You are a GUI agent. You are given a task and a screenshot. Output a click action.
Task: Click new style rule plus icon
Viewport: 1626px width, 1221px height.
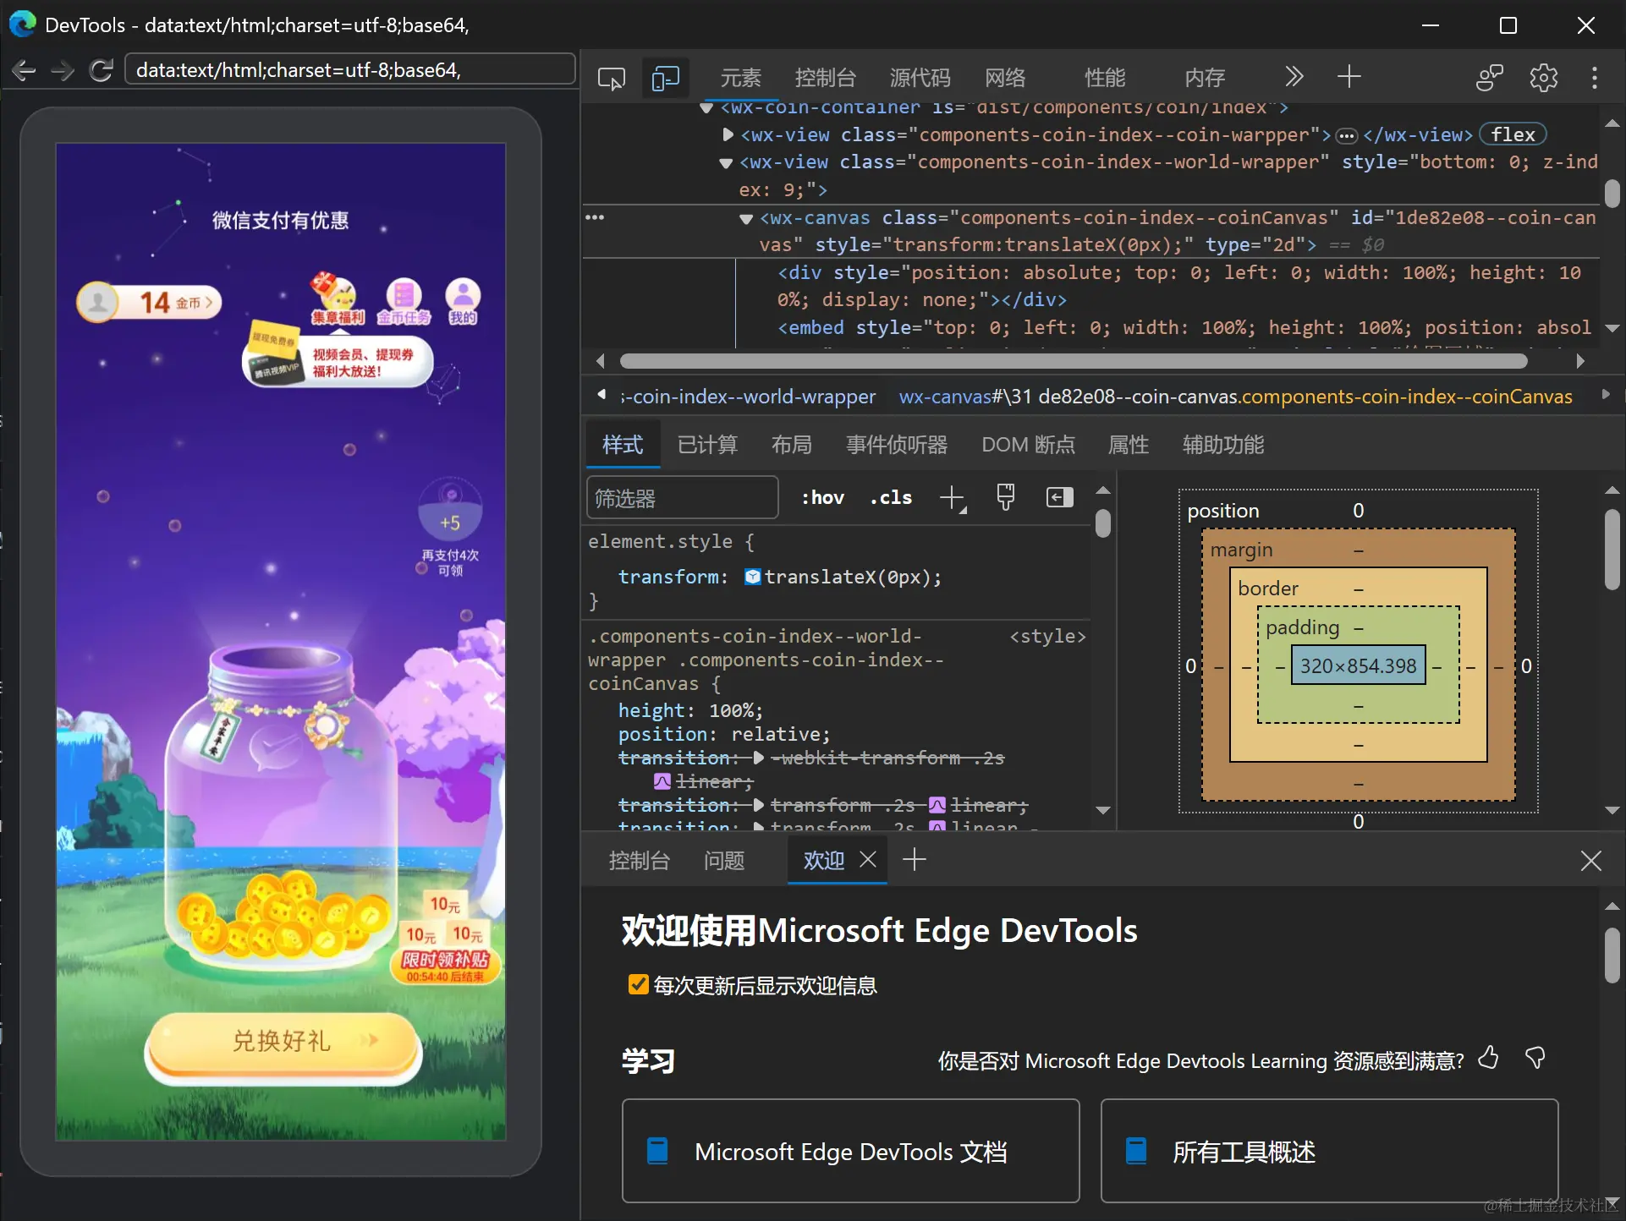click(953, 498)
